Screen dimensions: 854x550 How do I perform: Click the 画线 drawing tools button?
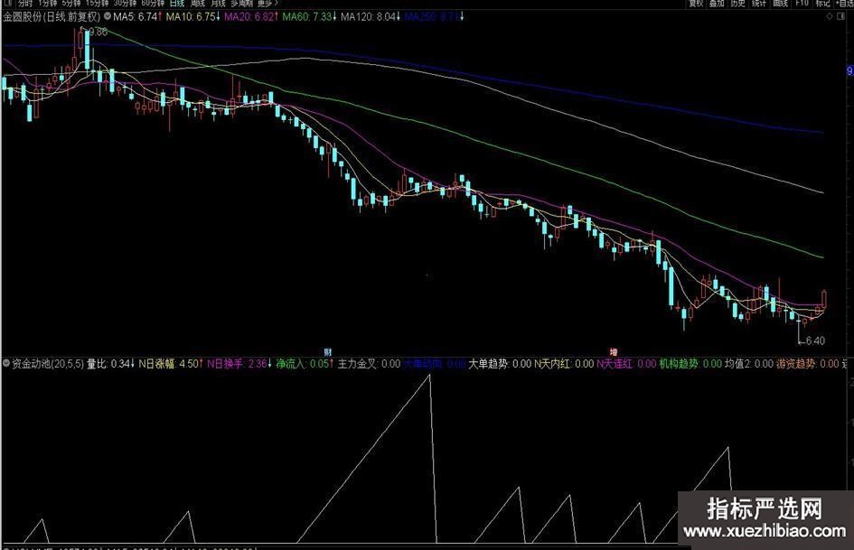pos(781,3)
